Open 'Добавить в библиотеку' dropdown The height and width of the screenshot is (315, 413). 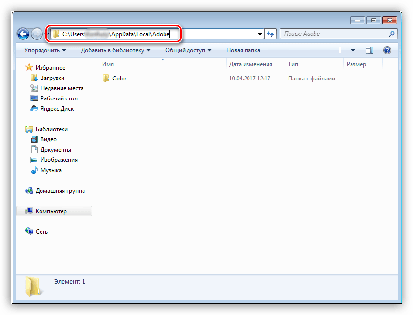coord(116,50)
